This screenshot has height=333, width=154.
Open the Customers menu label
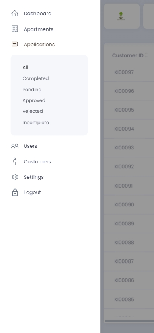[37, 162]
